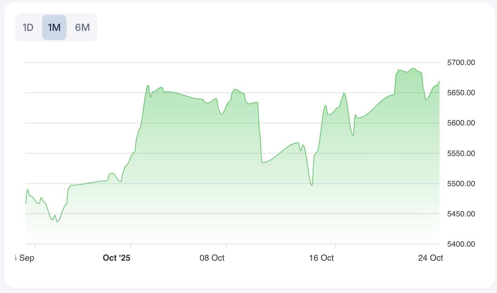Click the lowest trough in late September

pos(58,222)
